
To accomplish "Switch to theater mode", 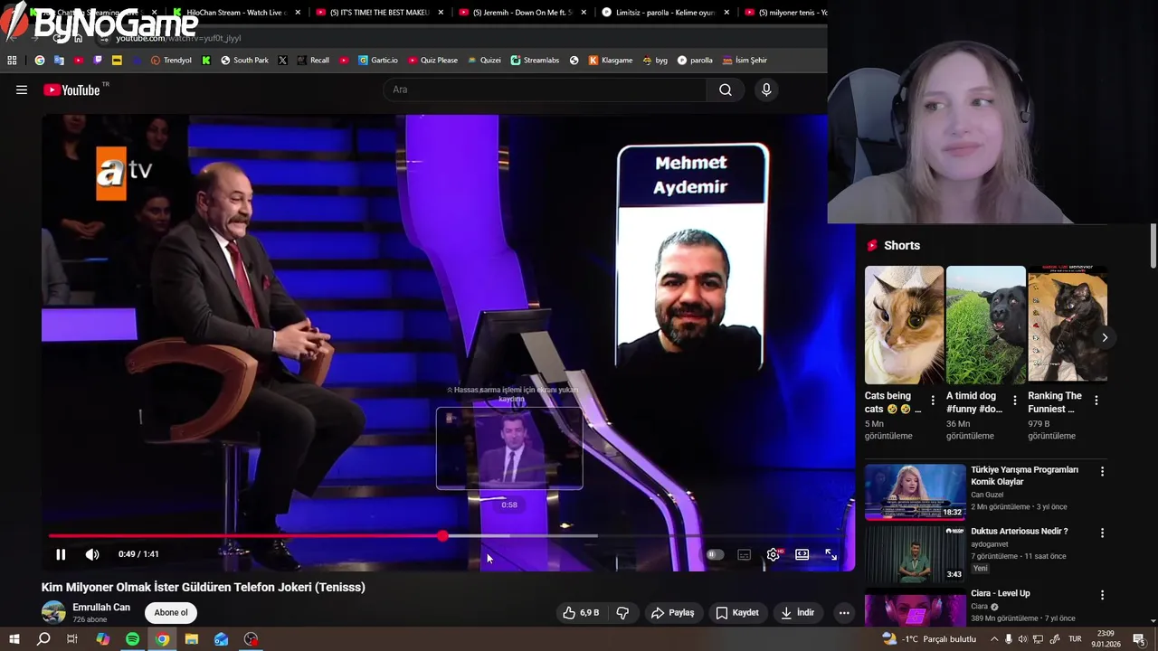I will tap(802, 554).
